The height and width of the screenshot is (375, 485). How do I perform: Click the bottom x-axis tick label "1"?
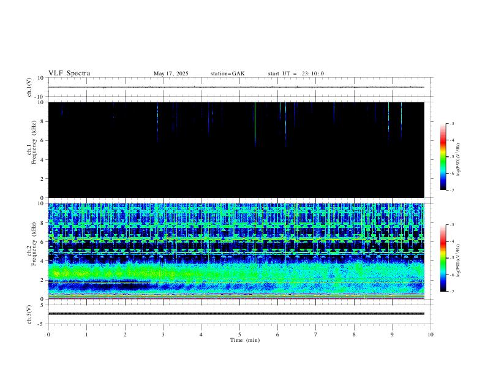(x=86, y=335)
